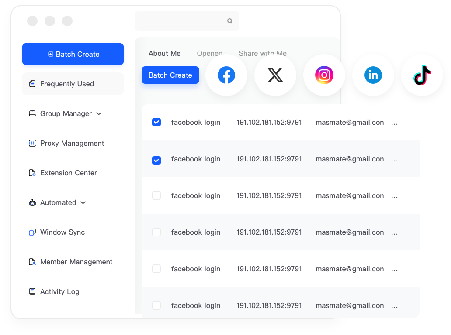Open first row more options ellipsis
The image size is (451, 335).
tap(394, 123)
